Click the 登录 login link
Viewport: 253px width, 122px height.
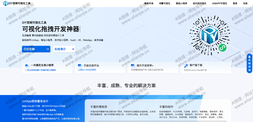click(235, 4)
